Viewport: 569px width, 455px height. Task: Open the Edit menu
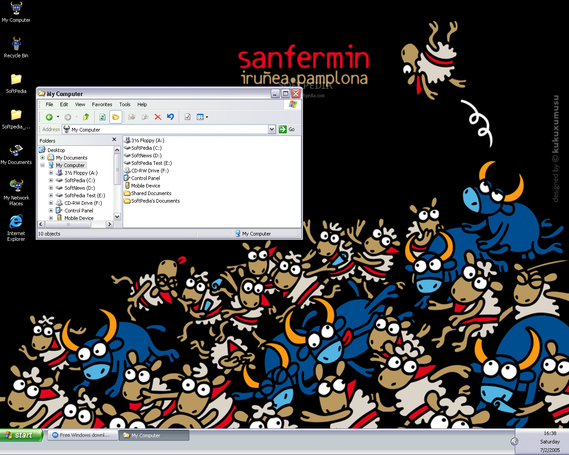(64, 104)
